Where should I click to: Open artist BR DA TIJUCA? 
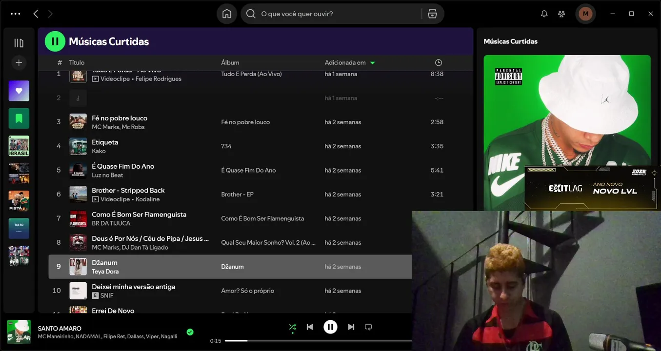(111, 223)
